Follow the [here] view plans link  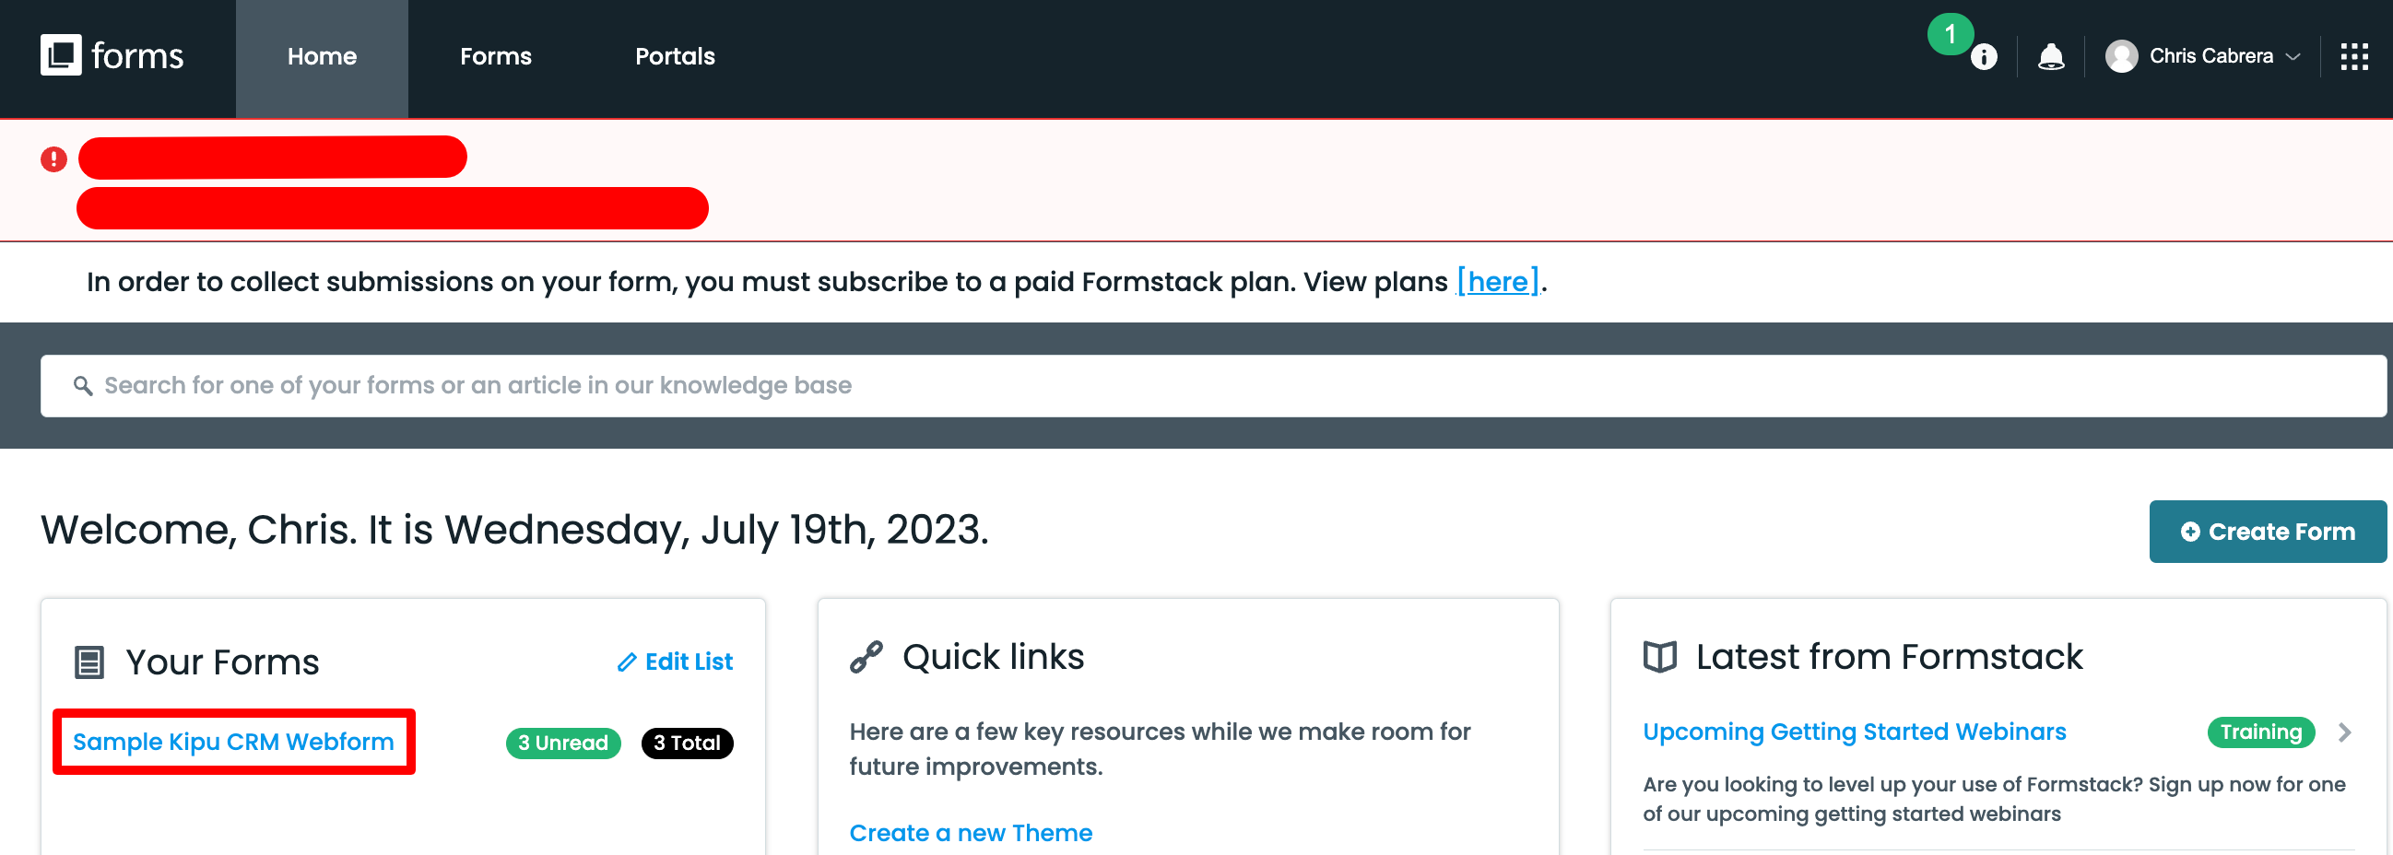(x=1498, y=281)
